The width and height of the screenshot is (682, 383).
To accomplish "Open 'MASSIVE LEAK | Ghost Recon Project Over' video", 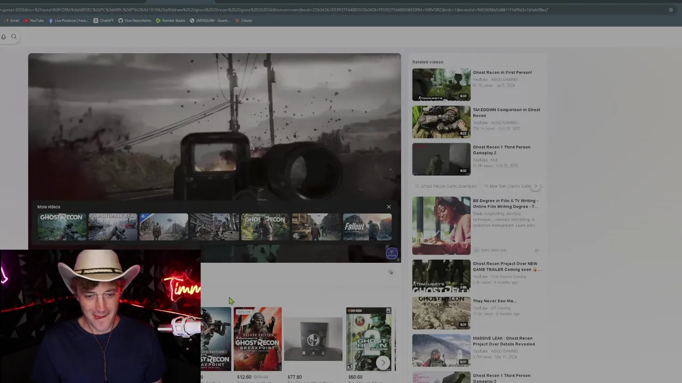I will (504, 341).
